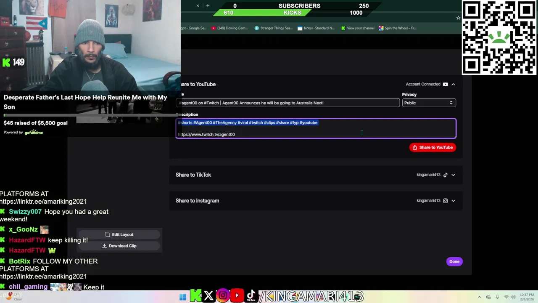
Task: Close the current browser tab
Action: pos(198,6)
